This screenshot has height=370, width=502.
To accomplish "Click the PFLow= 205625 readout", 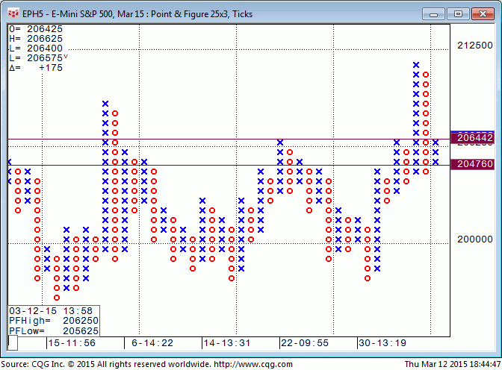I will (54, 330).
